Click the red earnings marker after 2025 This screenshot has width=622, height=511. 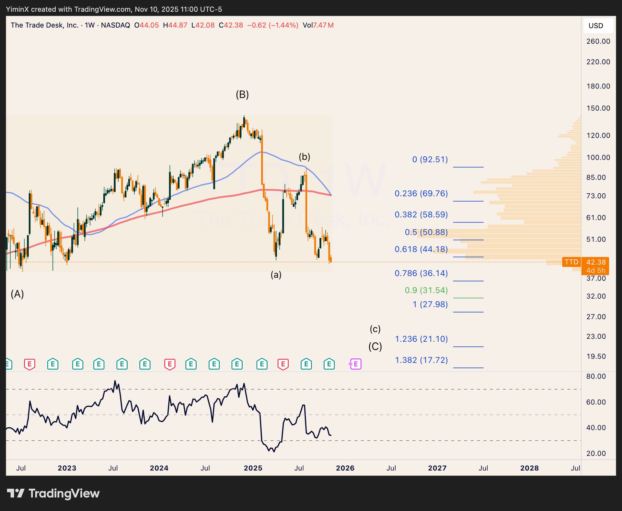(x=283, y=364)
